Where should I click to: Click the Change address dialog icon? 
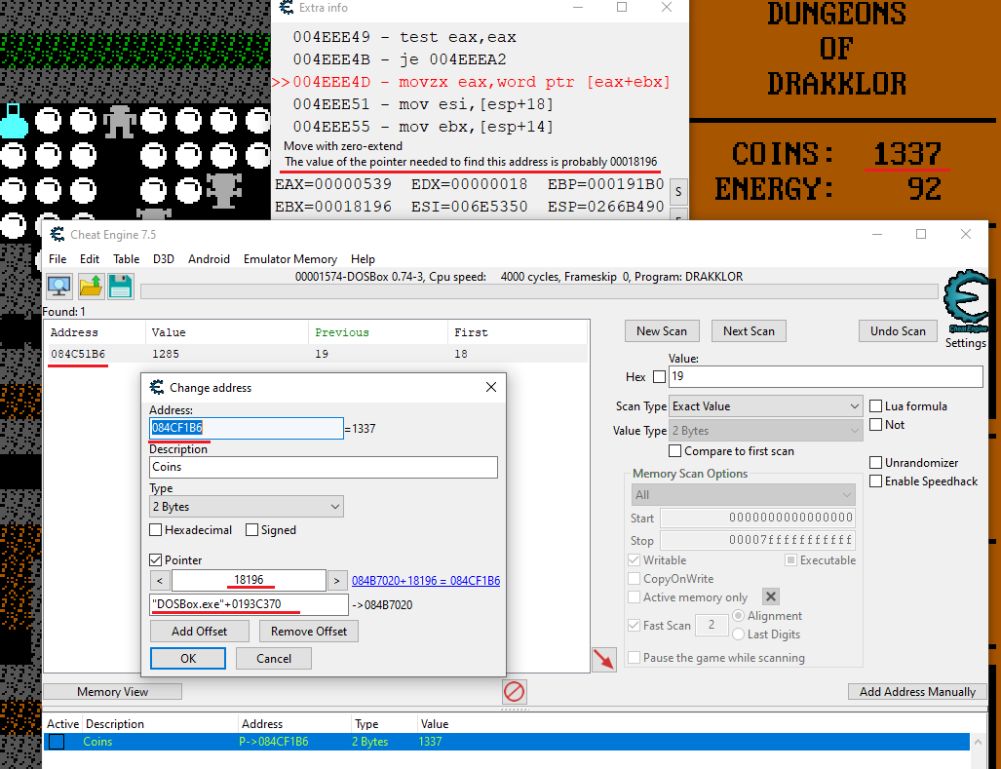tap(156, 387)
